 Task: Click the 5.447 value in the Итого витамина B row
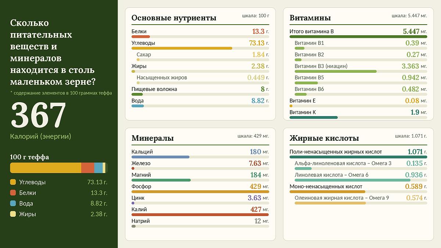(x=411, y=32)
